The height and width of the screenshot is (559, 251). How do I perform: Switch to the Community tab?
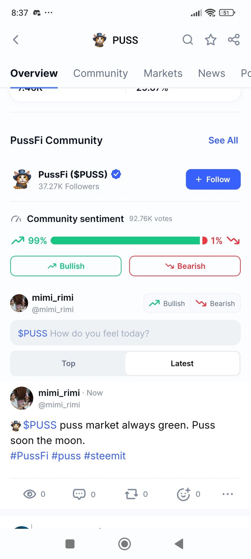click(x=100, y=73)
